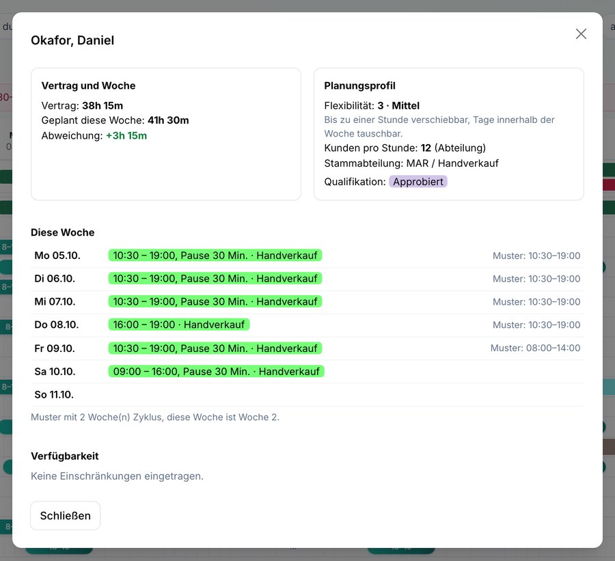The image size is (615, 561).
Task: Click the Fr 09.10. day label
Action: [55, 348]
